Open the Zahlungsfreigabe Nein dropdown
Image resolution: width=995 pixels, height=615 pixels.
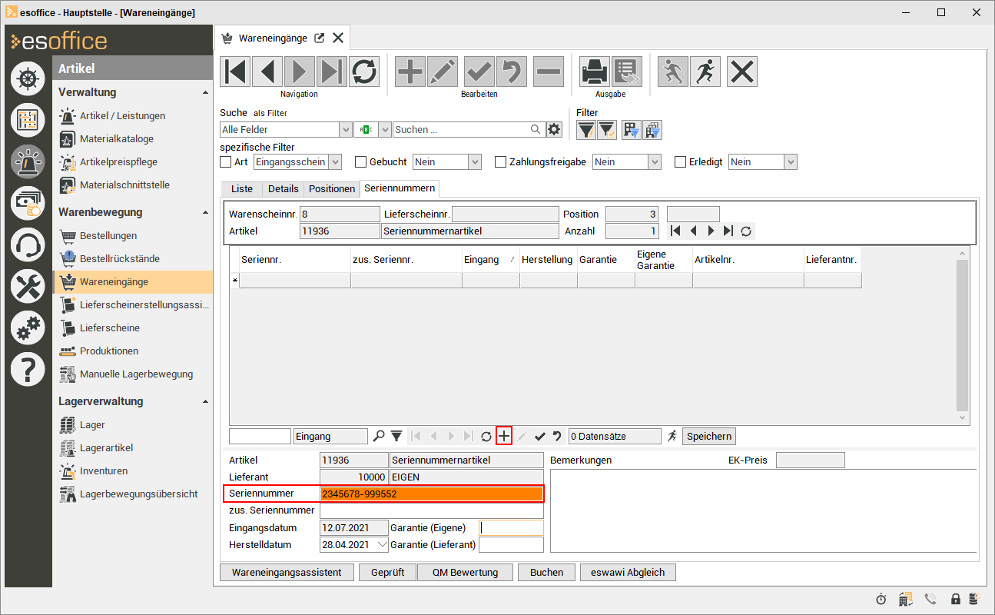655,162
